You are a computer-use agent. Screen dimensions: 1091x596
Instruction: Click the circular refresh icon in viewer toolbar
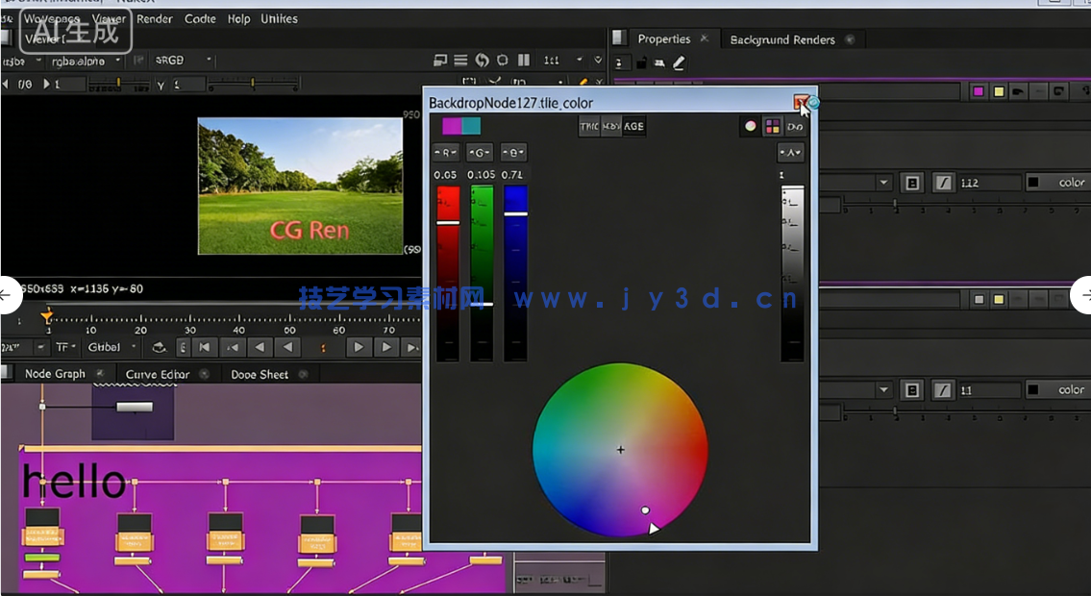482,60
